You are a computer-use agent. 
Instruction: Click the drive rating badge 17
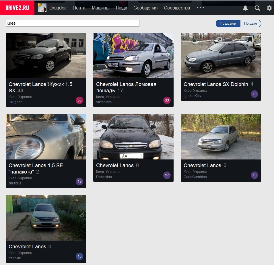(167, 175)
